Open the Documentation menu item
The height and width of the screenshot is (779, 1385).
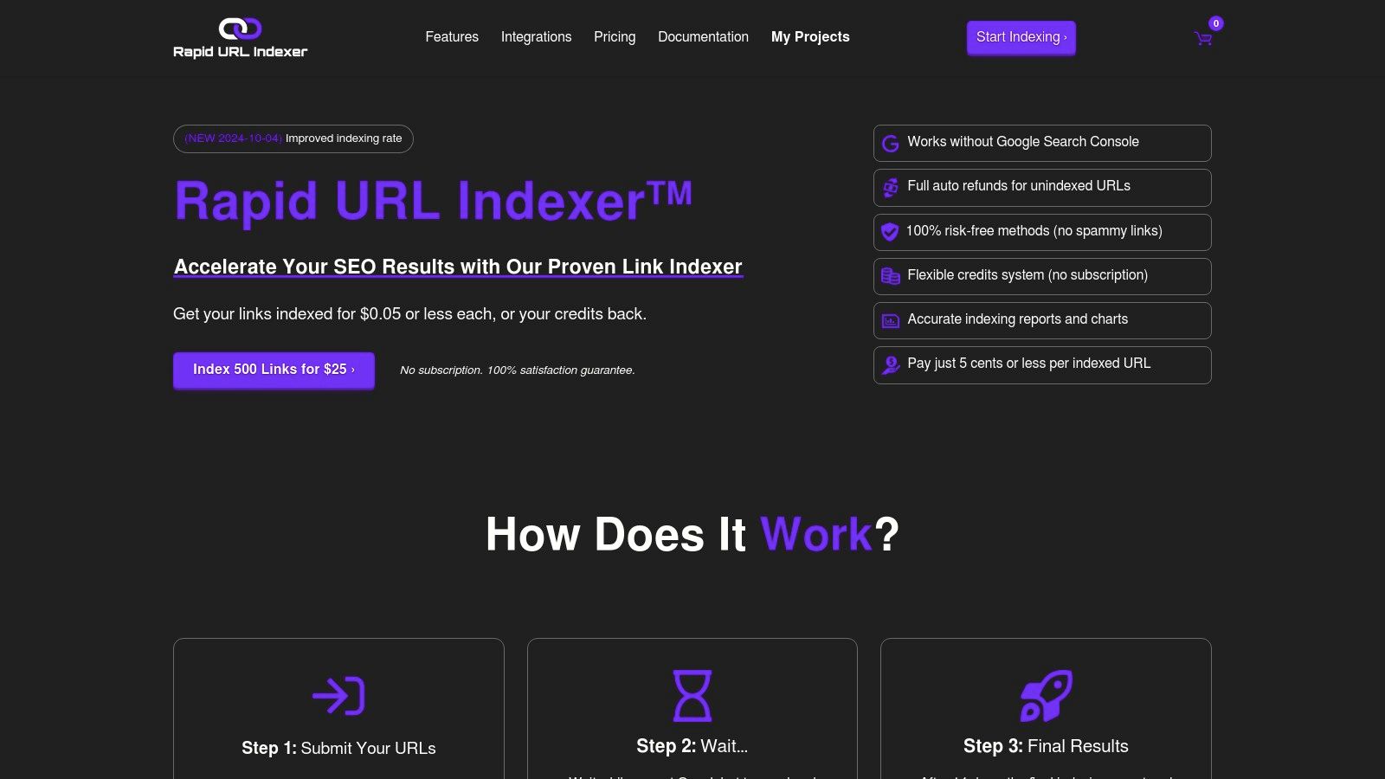click(703, 37)
